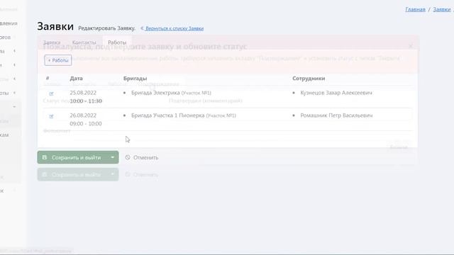The height and width of the screenshot is (255, 454).
Task: Click the time range 09:00 - 10:00
Action: click(86, 123)
